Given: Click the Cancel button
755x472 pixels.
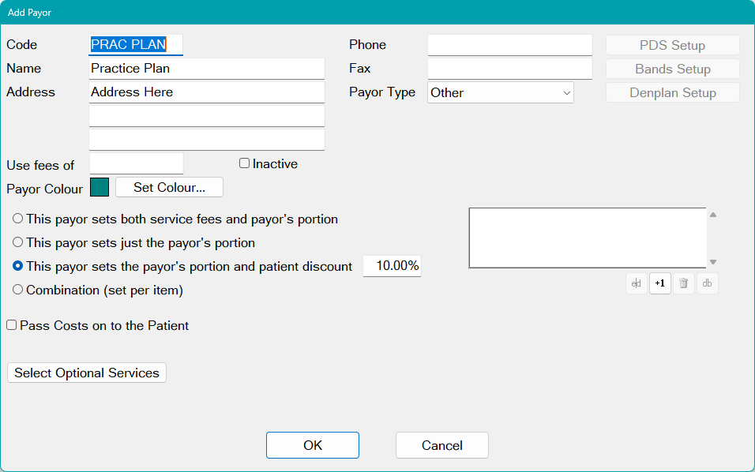Looking at the screenshot, I should click(442, 445).
